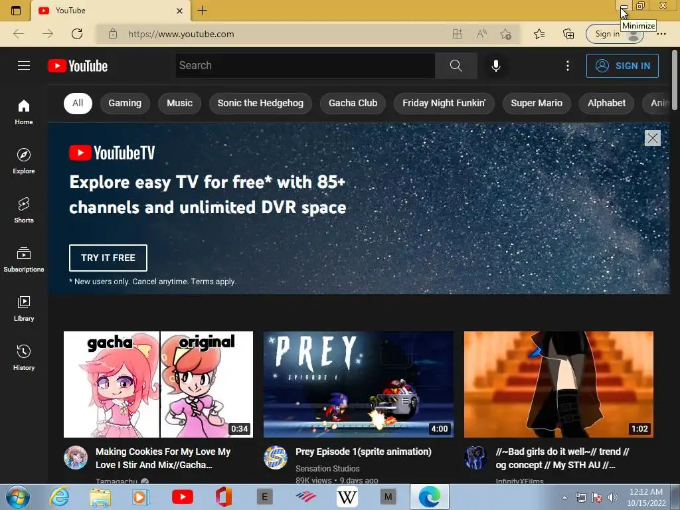Click the volume speaker tray icon
Viewport: 680px width, 510px height.
(613, 497)
